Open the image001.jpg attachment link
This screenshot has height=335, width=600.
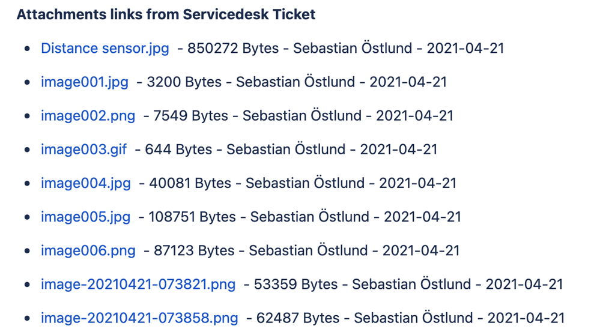coord(85,82)
